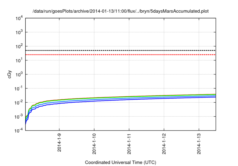Click the plot file path title
Screen dimensions: 238x166
[x=120, y=11]
